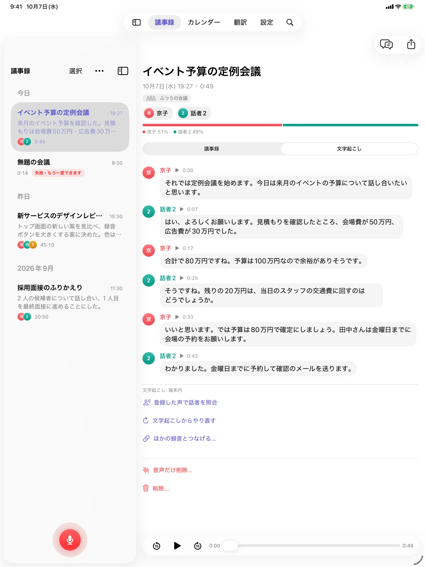Tap 登録した声で話者を照合 link

180,402
